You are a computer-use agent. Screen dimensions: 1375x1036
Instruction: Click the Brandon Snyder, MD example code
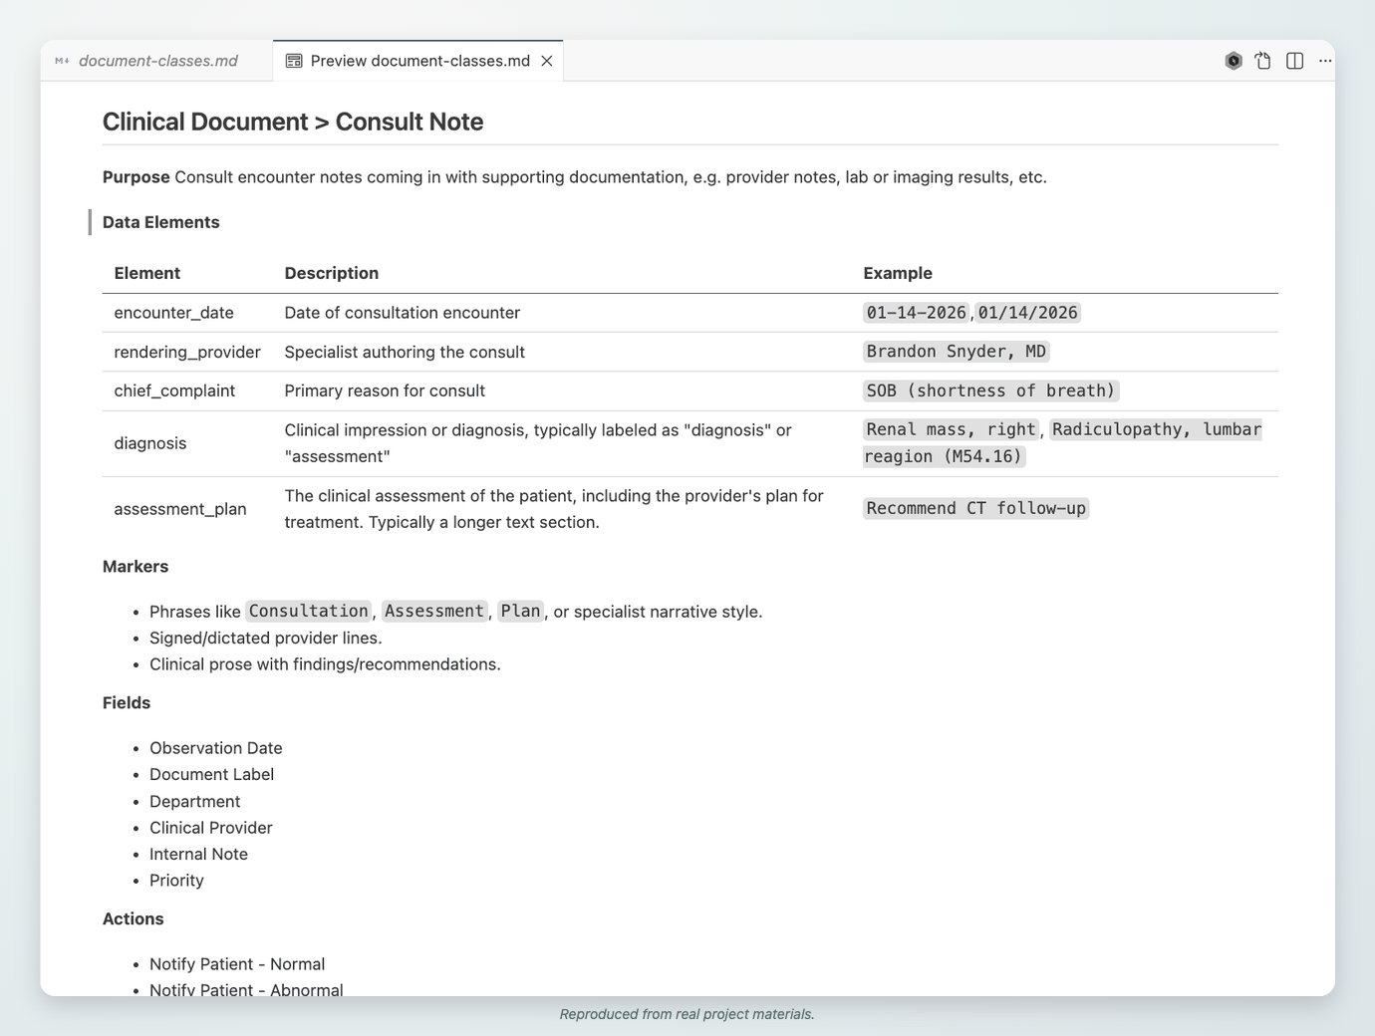click(x=956, y=352)
